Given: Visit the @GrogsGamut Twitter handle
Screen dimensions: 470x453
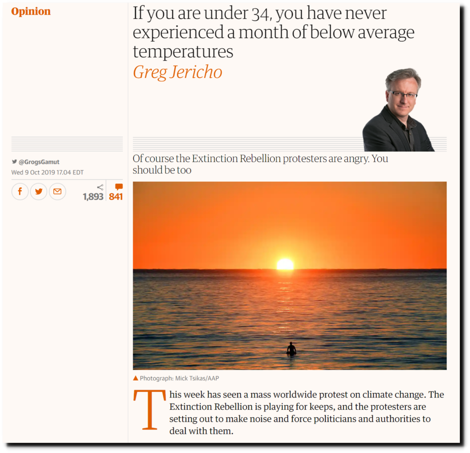Looking at the screenshot, I should (39, 162).
